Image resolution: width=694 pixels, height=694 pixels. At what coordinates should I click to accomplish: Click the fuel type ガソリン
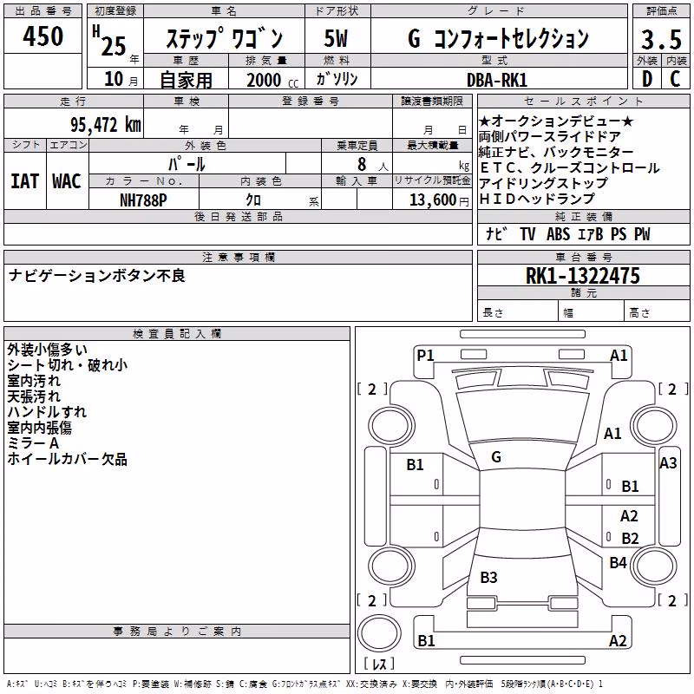[337, 79]
